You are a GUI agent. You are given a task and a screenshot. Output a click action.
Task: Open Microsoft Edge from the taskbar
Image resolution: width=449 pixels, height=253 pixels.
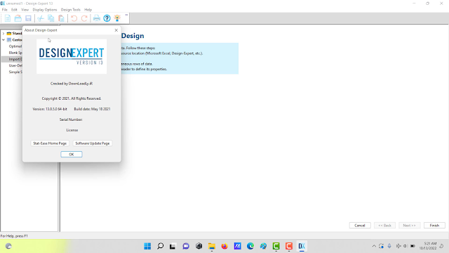click(250, 246)
